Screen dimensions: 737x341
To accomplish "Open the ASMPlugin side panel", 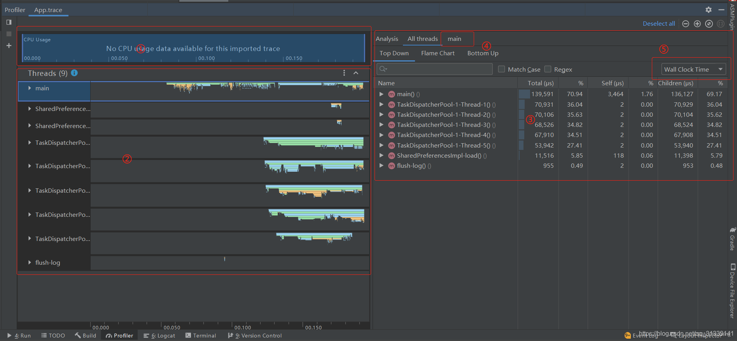I will coord(732,16).
